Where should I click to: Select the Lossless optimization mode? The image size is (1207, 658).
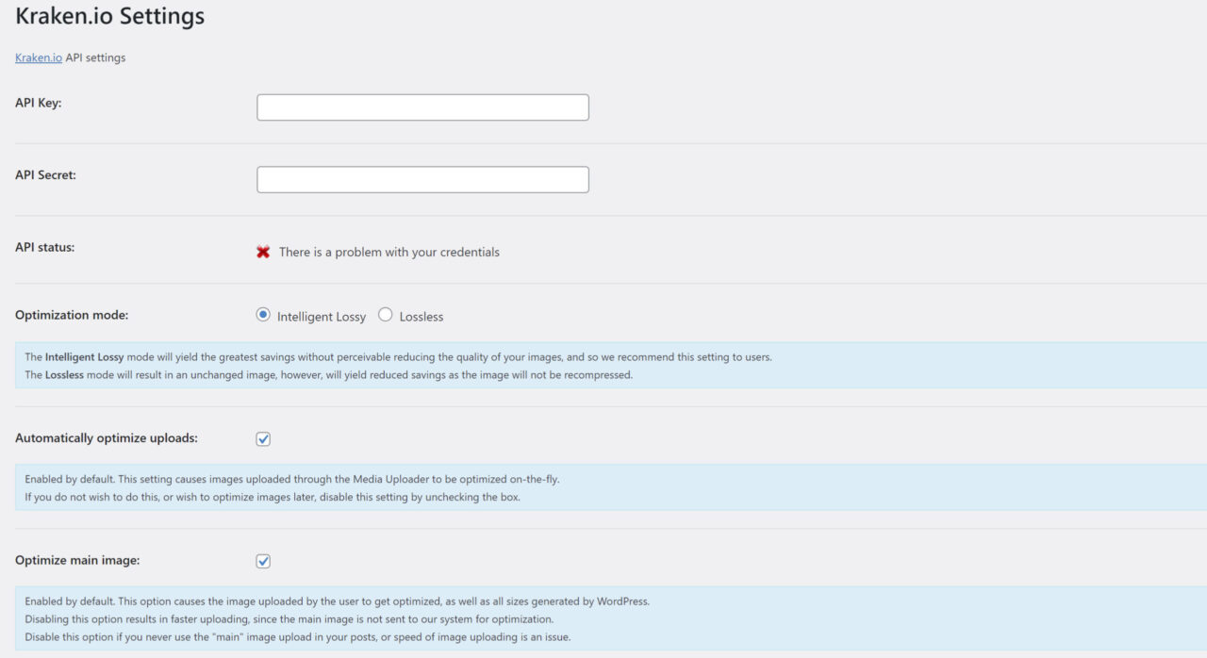385,314
